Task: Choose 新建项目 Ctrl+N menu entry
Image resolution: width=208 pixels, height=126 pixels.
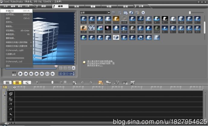Action: (x=17, y=11)
